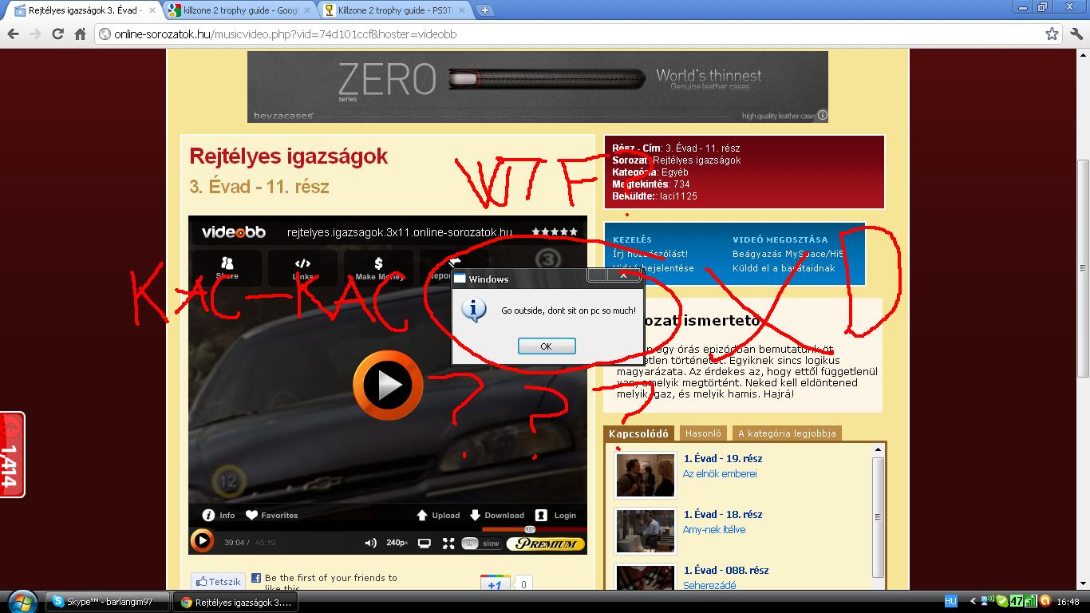
Task: Bookmark this page with the star
Action: pyautogui.click(x=1052, y=34)
